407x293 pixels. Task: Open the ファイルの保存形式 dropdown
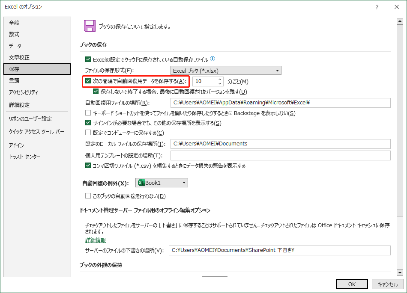226,71
